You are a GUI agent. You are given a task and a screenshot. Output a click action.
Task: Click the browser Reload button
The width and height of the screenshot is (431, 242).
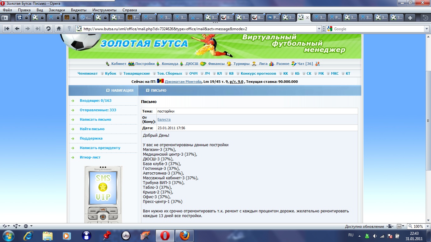click(48, 29)
